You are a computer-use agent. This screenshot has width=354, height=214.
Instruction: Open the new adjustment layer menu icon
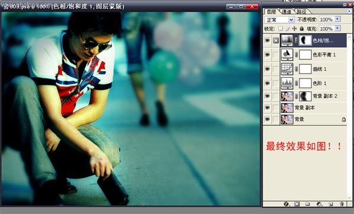point(319,204)
